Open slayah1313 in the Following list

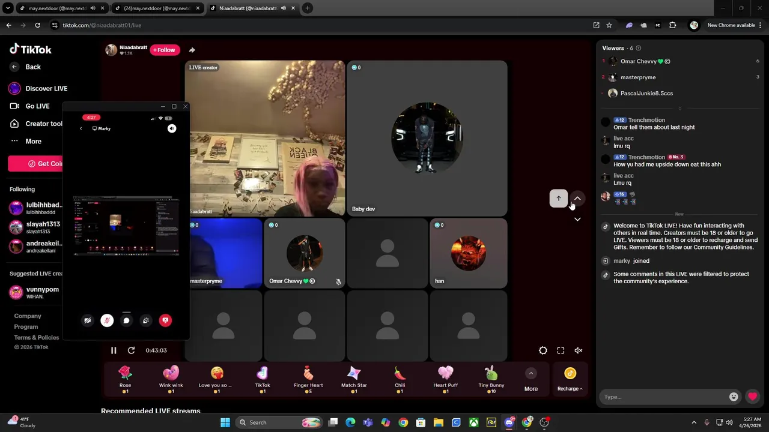[x=35, y=227]
